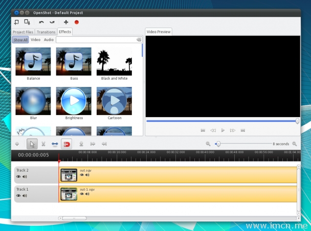Viewport: 311px width, 231px height.
Task: Click the timeline zoom slider handle
Action: [218, 144]
